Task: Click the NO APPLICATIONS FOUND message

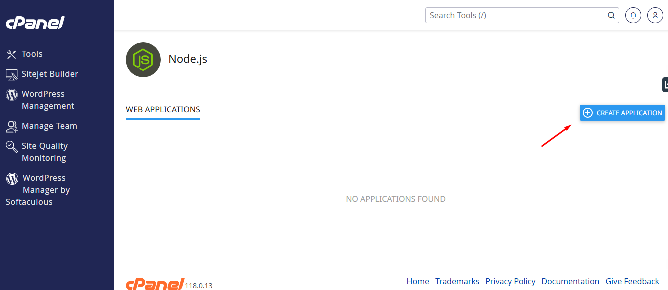Action: [x=396, y=199]
